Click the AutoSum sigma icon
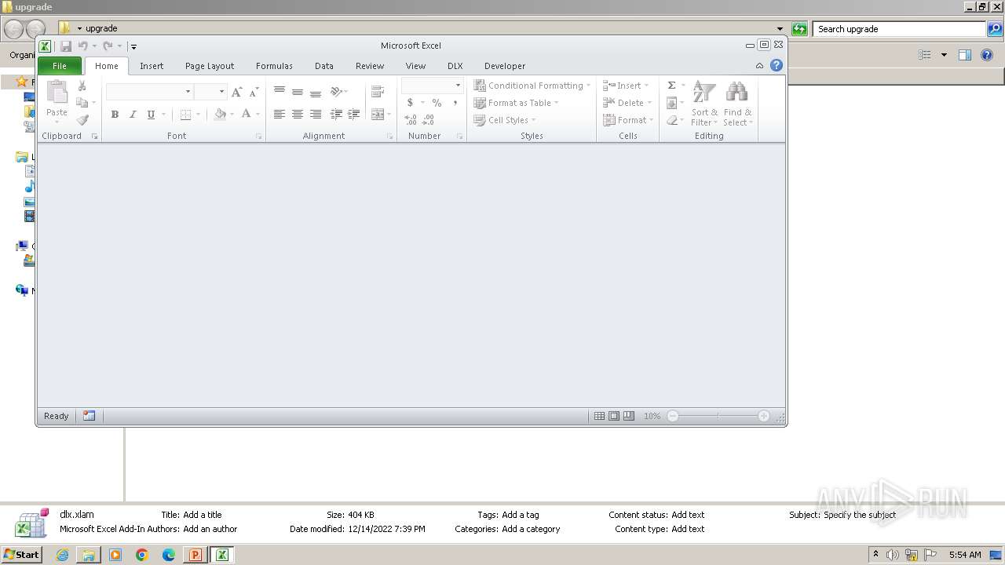 (x=671, y=86)
